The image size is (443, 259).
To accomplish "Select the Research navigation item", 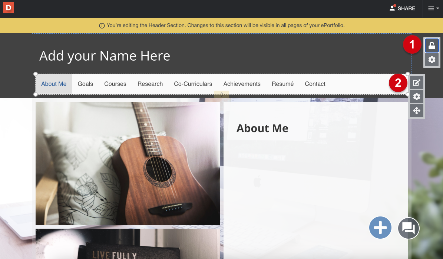I will pos(150,84).
